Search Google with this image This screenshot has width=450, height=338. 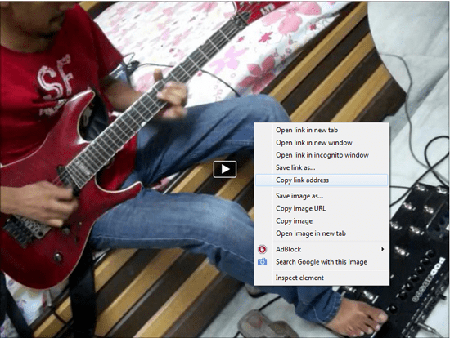click(322, 262)
